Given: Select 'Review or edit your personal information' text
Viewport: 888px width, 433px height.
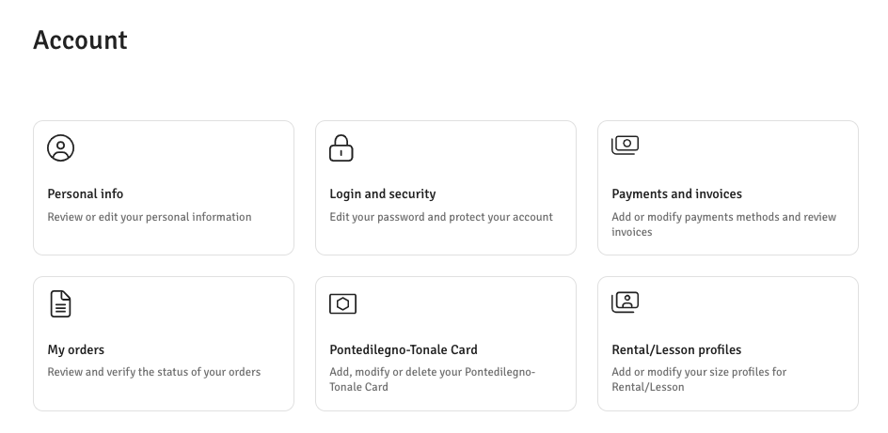Looking at the screenshot, I should [x=150, y=217].
